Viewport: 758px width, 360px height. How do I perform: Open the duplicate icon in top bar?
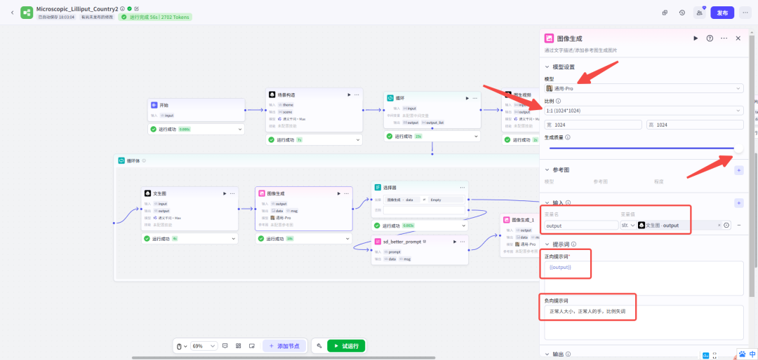665,13
